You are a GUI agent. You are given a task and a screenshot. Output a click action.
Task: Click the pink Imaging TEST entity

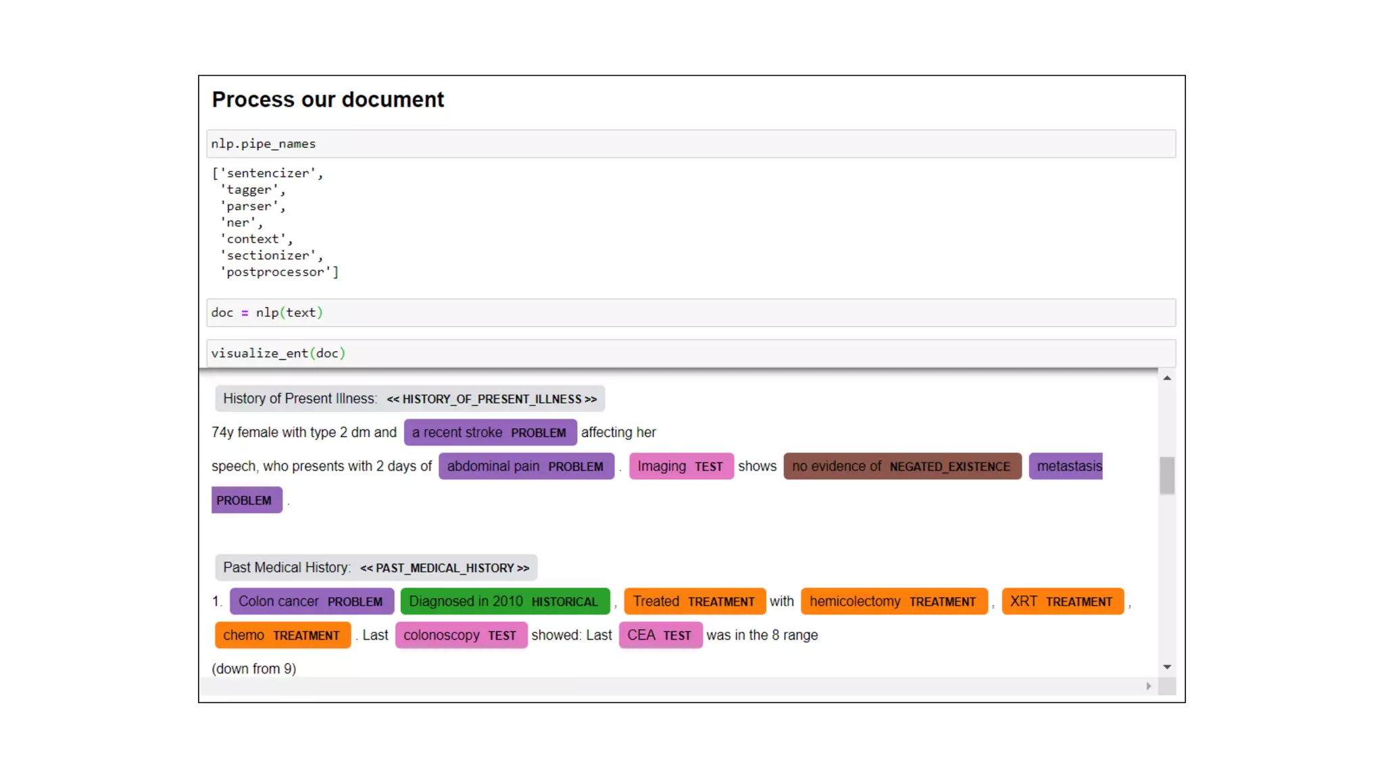(x=681, y=467)
